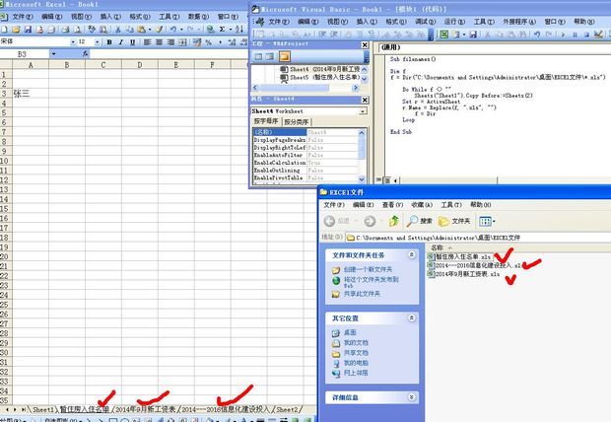
Task: Select cell A3 containing 张三
Action: (x=30, y=94)
